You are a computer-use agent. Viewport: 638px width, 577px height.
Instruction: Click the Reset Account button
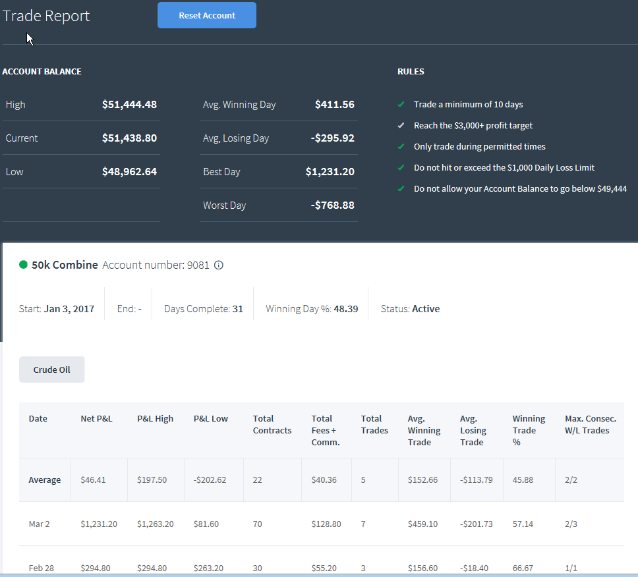click(x=207, y=15)
